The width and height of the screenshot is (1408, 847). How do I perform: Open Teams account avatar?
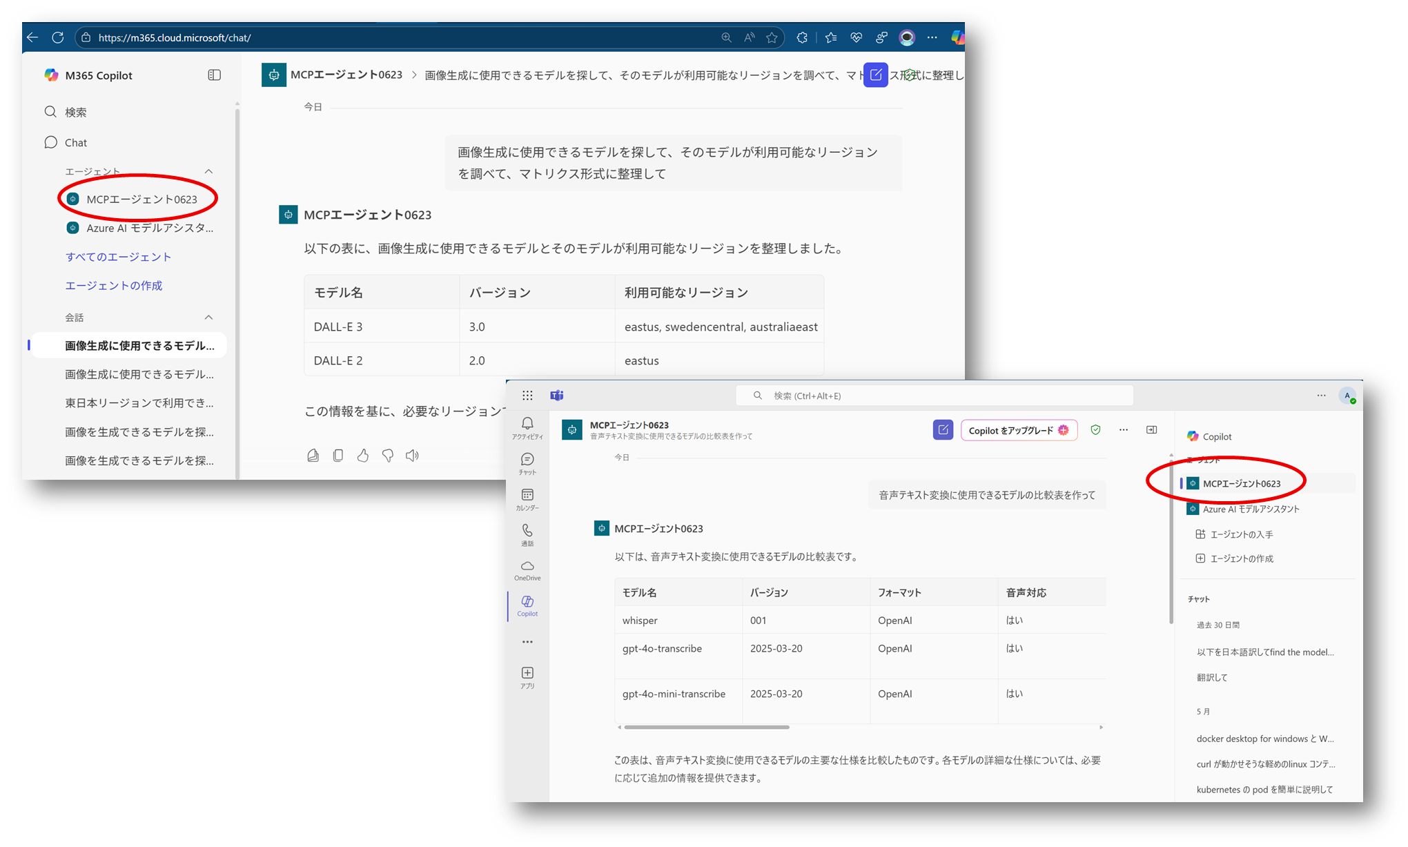[1347, 396]
